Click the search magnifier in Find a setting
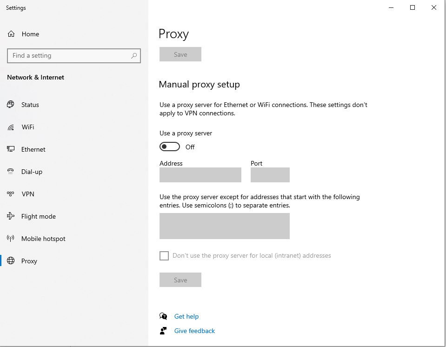This screenshot has width=446, height=347. coord(135,55)
